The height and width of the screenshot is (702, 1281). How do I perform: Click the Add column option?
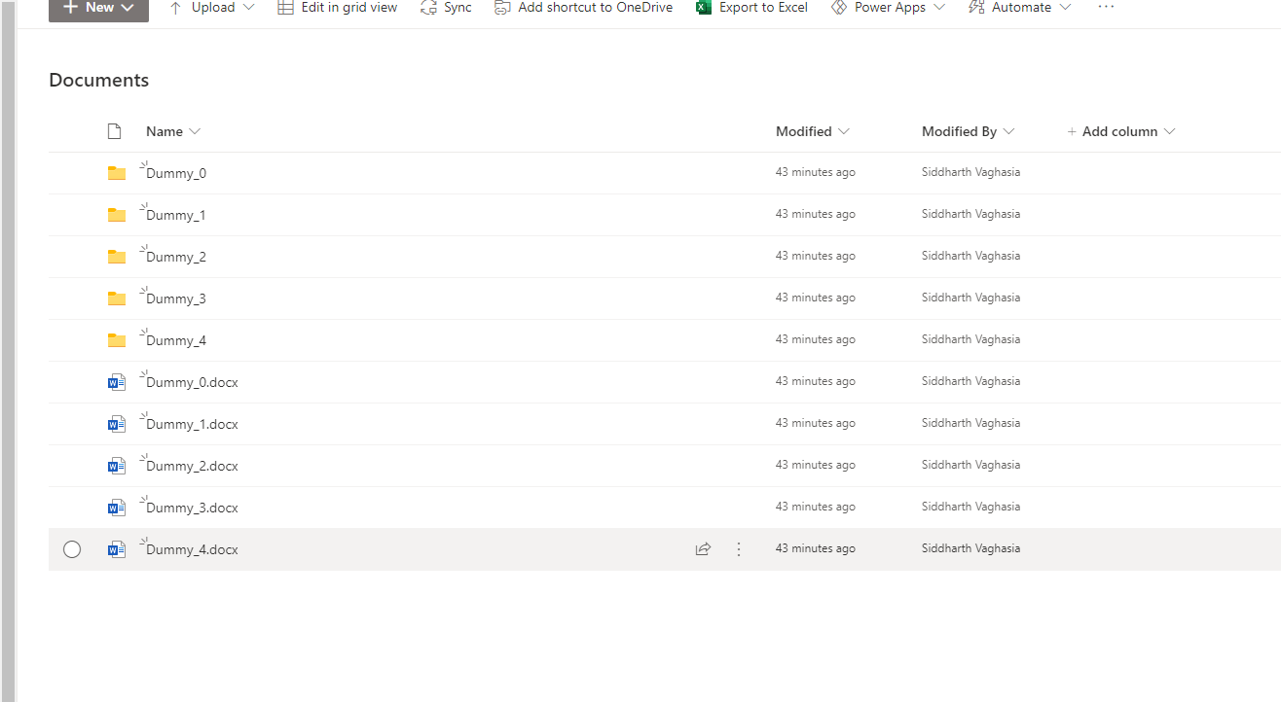pyautogui.click(x=1121, y=130)
